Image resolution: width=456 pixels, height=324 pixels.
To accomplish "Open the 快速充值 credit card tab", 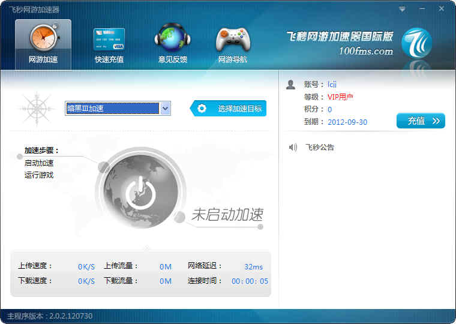I will (x=109, y=46).
